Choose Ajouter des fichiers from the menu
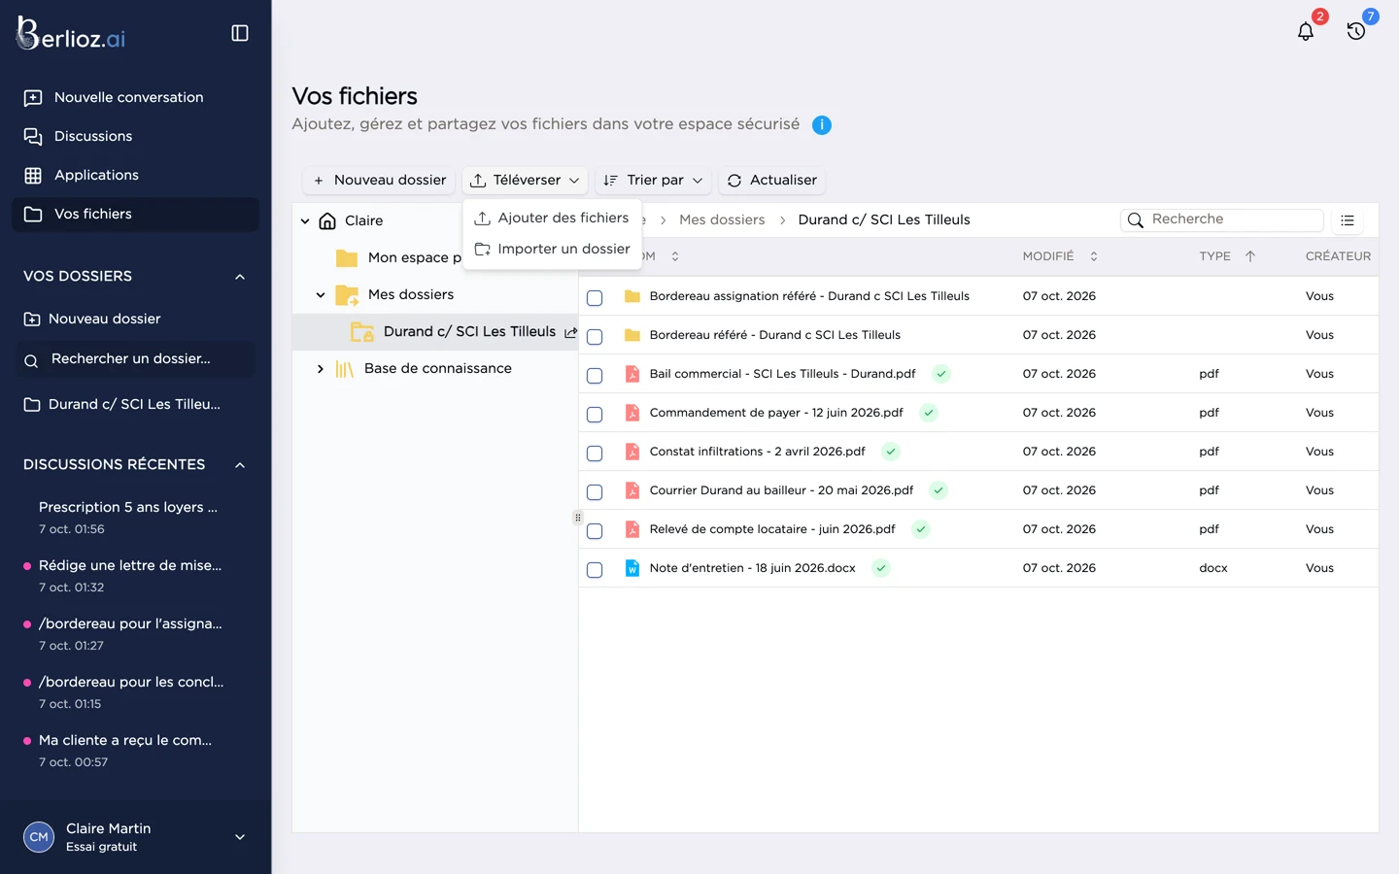 [x=552, y=218]
